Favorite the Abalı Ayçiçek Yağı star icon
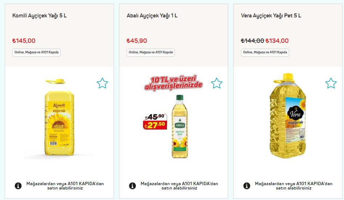The width and height of the screenshot is (344, 200). coord(217,83)
